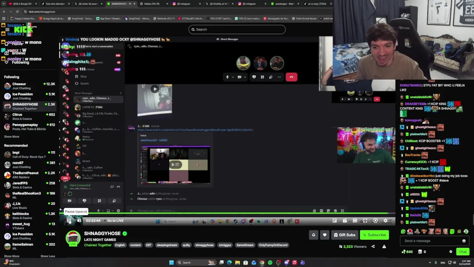Switch to the sweatergxd Kick tab

tap(284, 4)
